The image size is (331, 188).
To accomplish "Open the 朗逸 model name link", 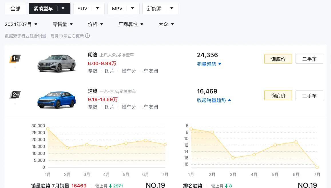I will (x=93, y=55).
